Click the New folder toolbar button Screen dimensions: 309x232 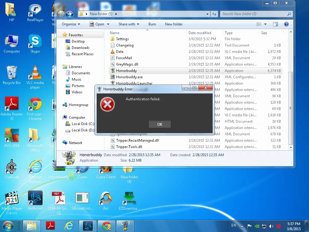coord(174,24)
